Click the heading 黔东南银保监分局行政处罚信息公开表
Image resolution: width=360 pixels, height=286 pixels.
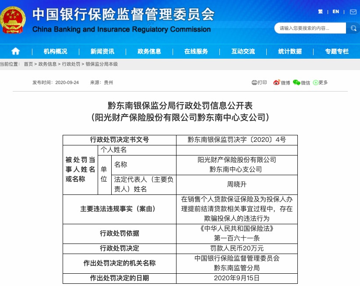[180, 106]
